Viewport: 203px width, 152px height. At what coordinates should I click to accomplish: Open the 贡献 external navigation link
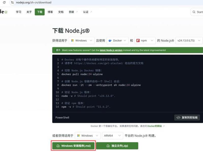tap(73, 12)
